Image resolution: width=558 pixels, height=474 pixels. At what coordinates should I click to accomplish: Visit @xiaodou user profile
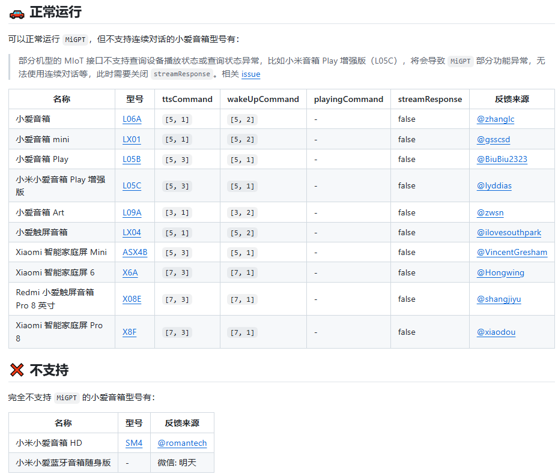(496, 332)
